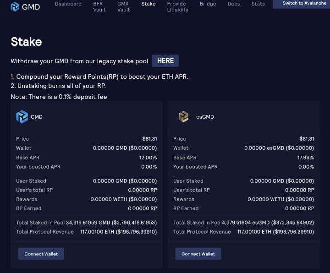Open the GMX Vault page
The width and height of the screenshot is (330, 273).
point(124,7)
